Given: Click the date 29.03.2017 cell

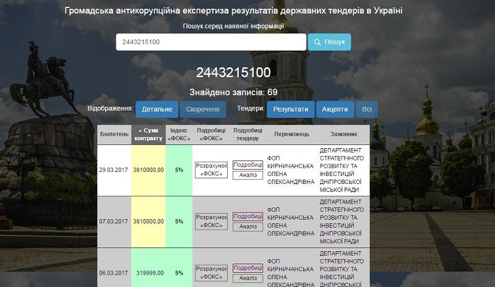Looking at the screenshot, I should click(x=113, y=170).
